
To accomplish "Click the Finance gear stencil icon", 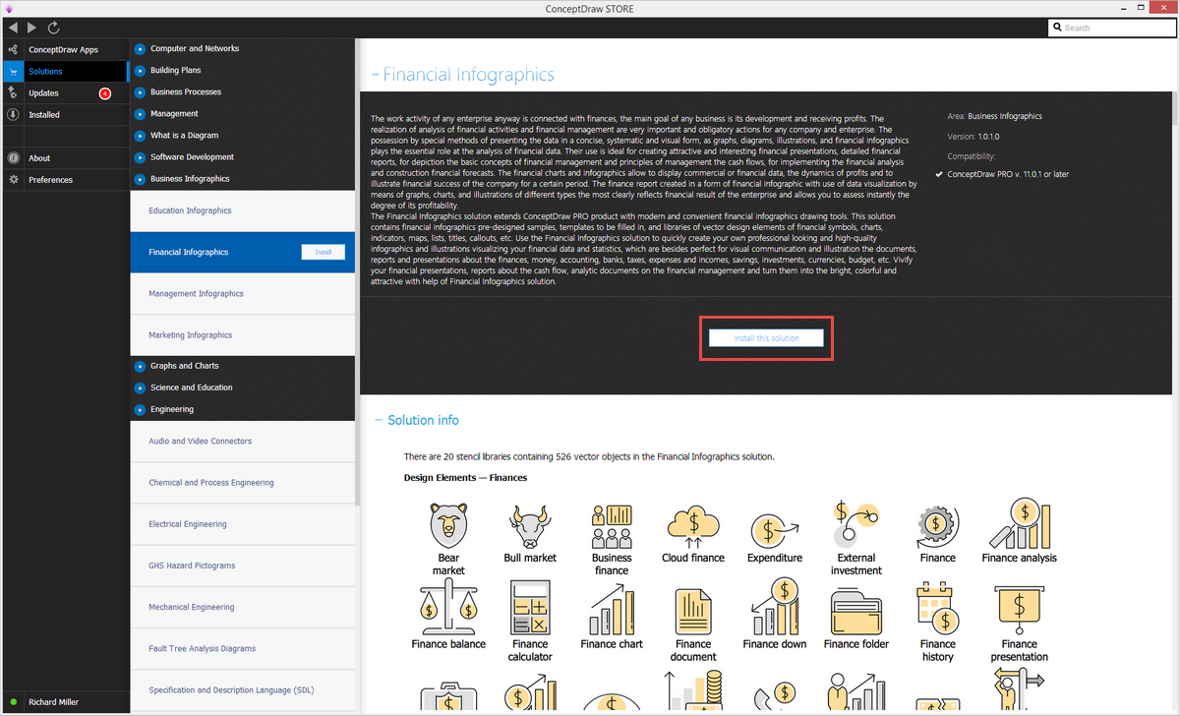I will point(937,528).
